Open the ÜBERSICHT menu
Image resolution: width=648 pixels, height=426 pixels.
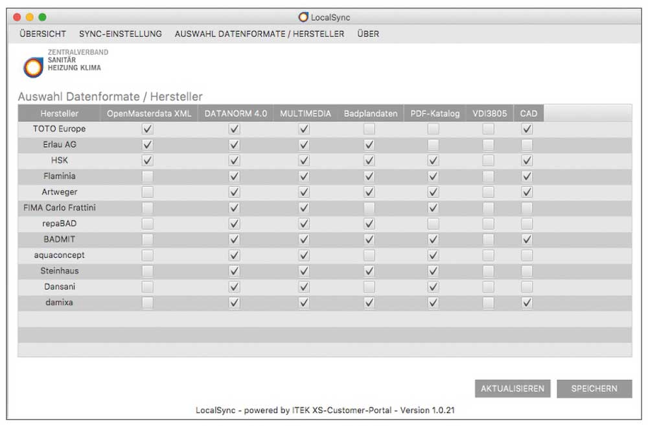point(43,34)
